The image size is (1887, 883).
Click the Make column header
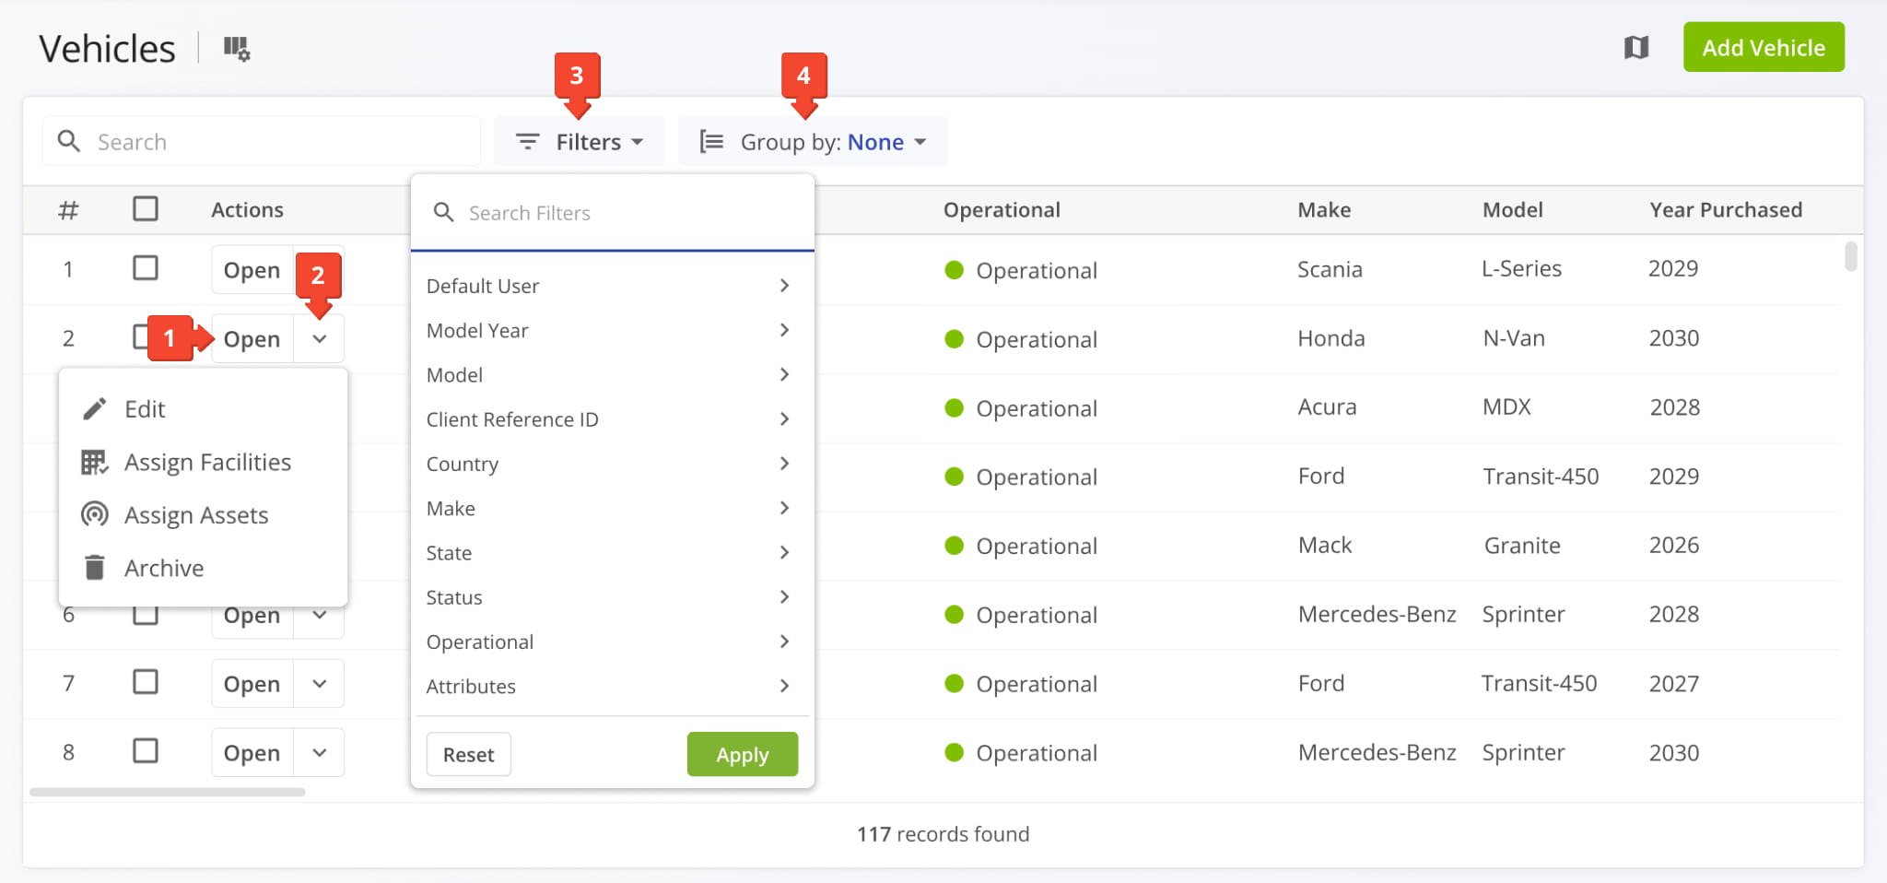tap(1324, 210)
